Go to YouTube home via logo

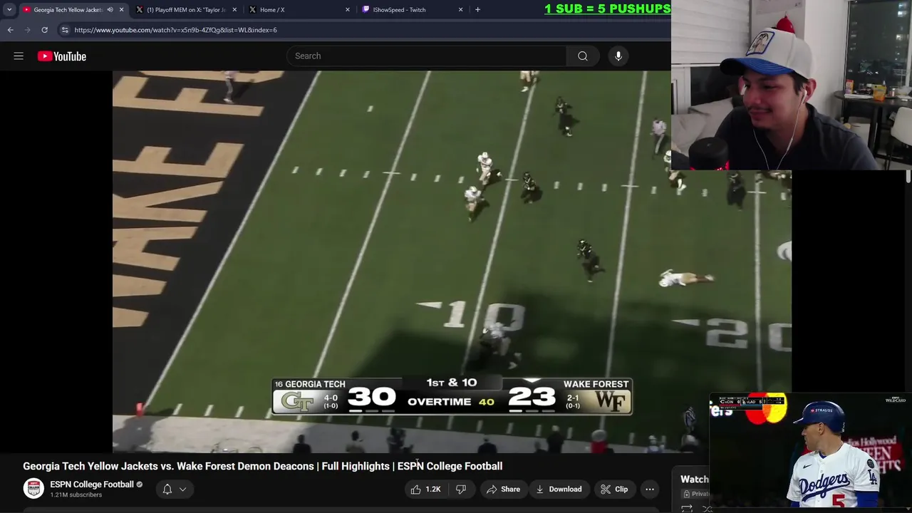coord(62,56)
